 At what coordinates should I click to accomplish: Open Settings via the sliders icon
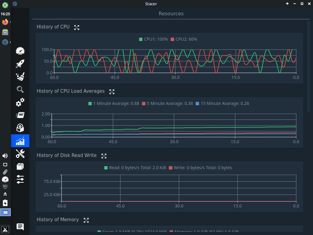tap(20, 179)
